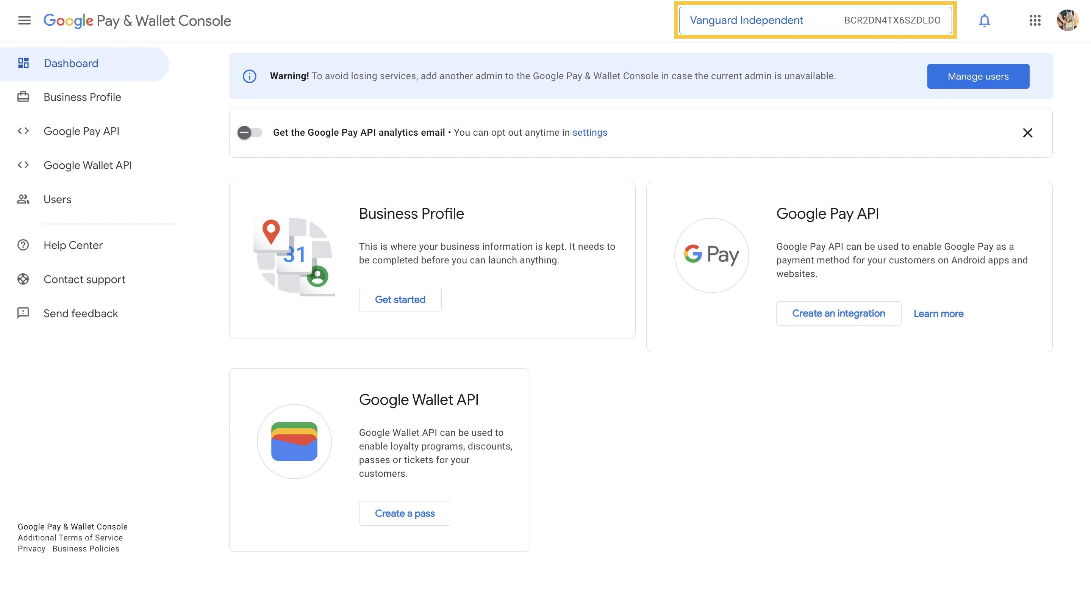Click the Business Profile illustration
Viewport: 1091px width, 614px height.
[x=295, y=257]
